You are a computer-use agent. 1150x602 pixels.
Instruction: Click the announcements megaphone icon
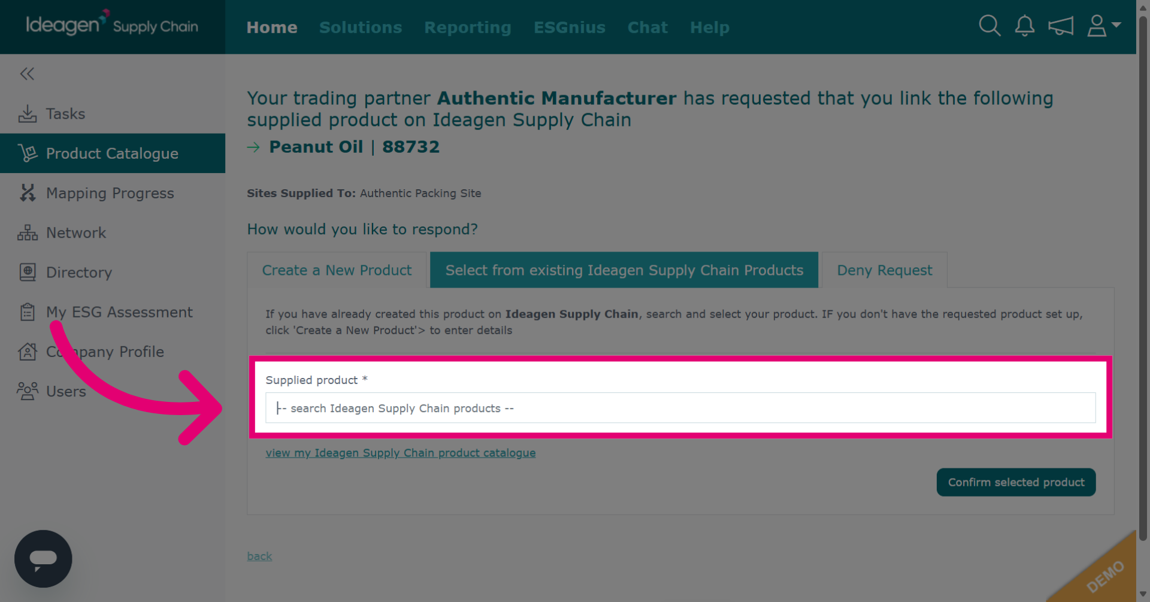1061,26
